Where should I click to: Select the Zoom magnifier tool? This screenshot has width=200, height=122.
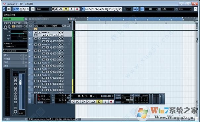[x=100, y=9]
